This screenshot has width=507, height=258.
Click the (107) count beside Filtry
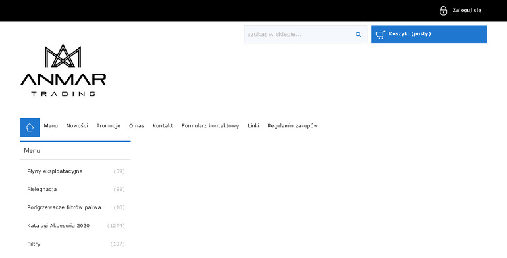pyautogui.click(x=117, y=244)
